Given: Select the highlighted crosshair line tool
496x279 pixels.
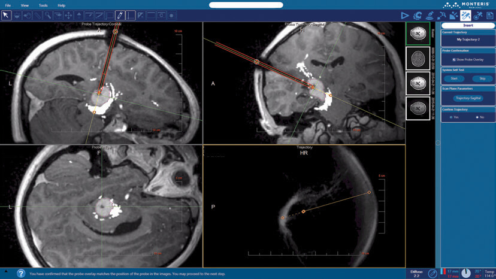Looking at the screenshot, I should [131, 15].
